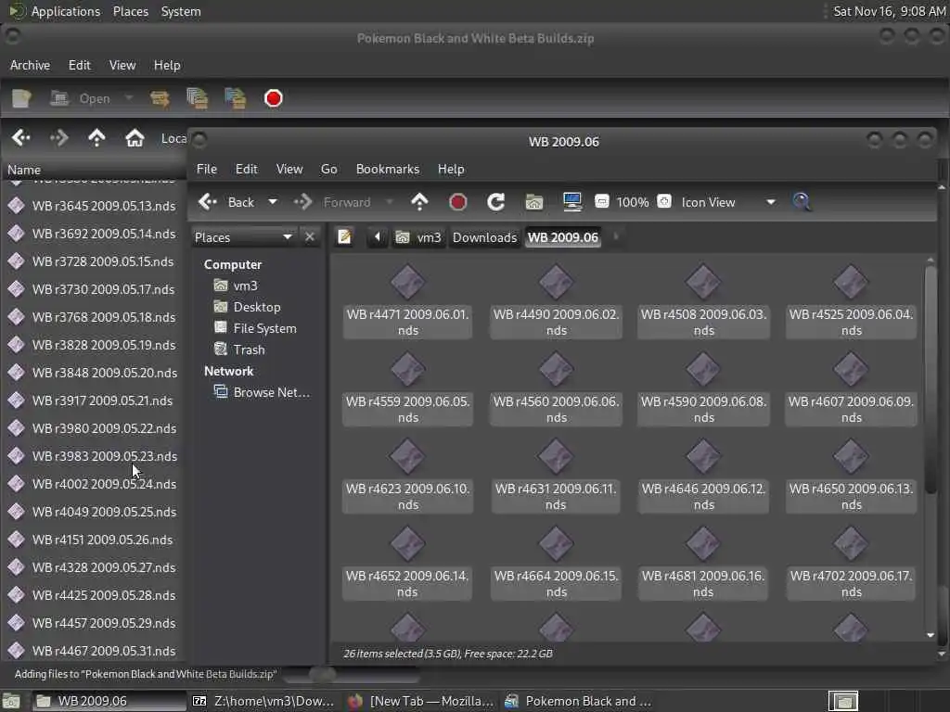Go up to parent folder in file manager
Screen dimensions: 950x712
point(419,202)
